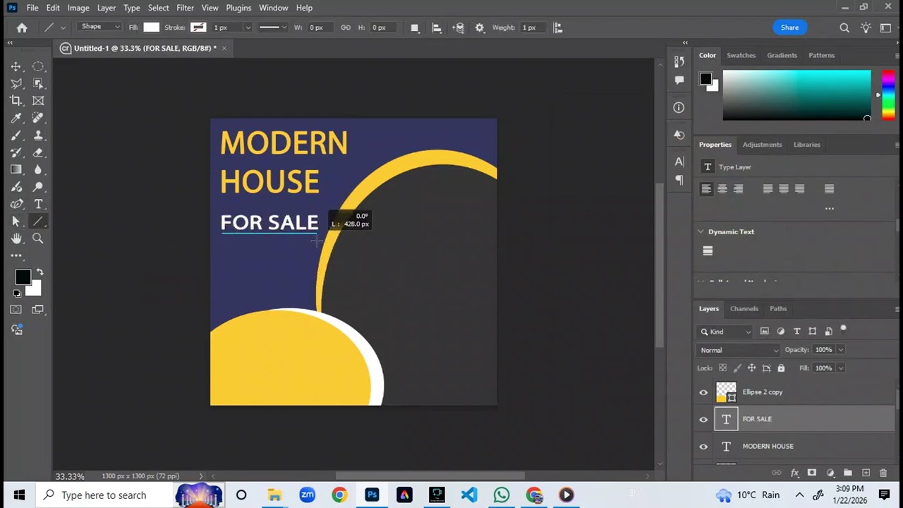Image resolution: width=903 pixels, height=508 pixels.
Task: Select the Eraser tool
Action: [x=38, y=152]
